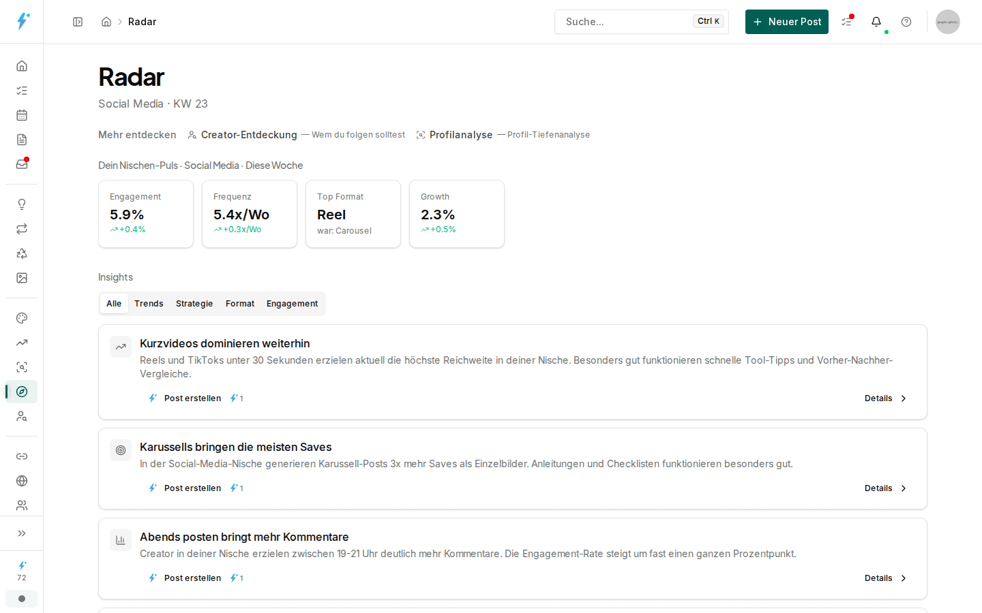Open the user avatar in top right
982x613 pixels.
[x=947, y=22]
